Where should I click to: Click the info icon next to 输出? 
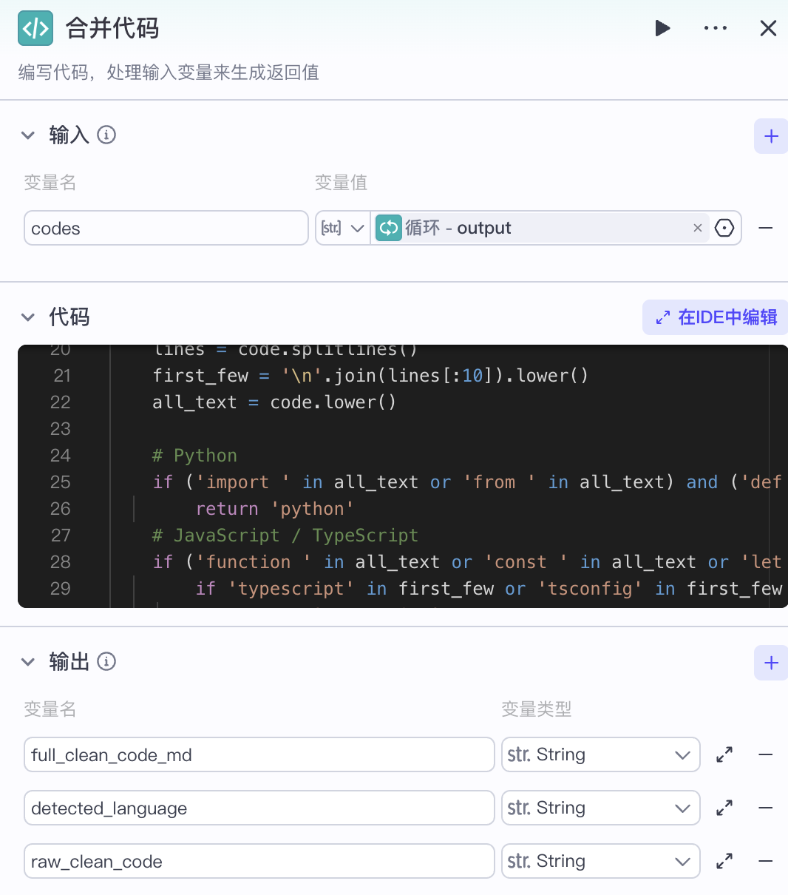106,662
